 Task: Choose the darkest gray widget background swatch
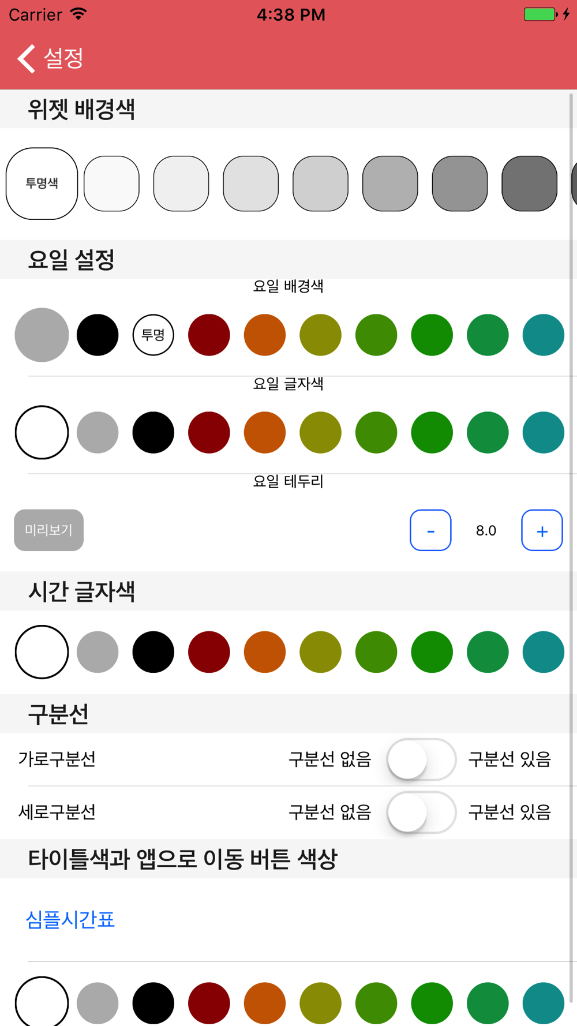coord(529,184)
